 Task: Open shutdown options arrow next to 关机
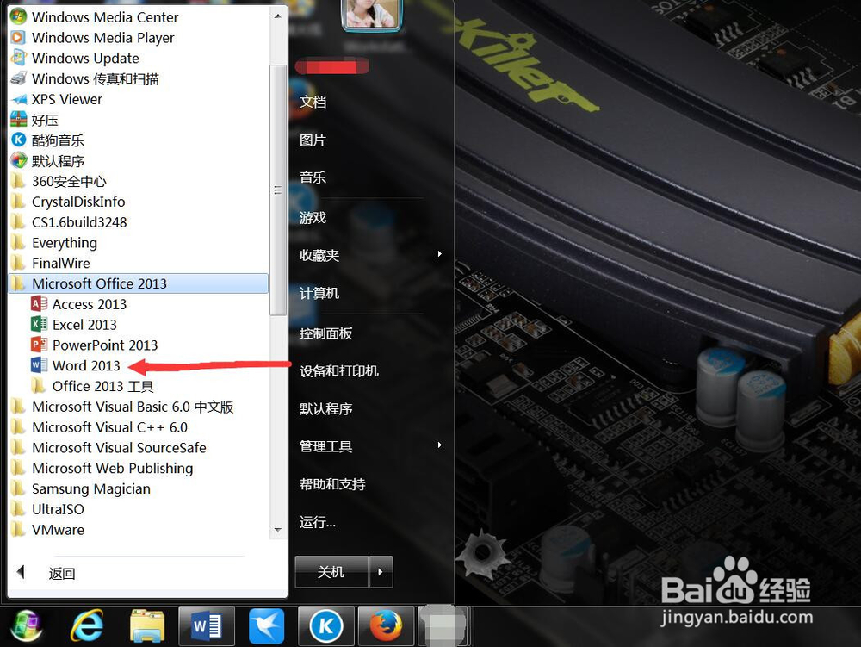(381, 572)
